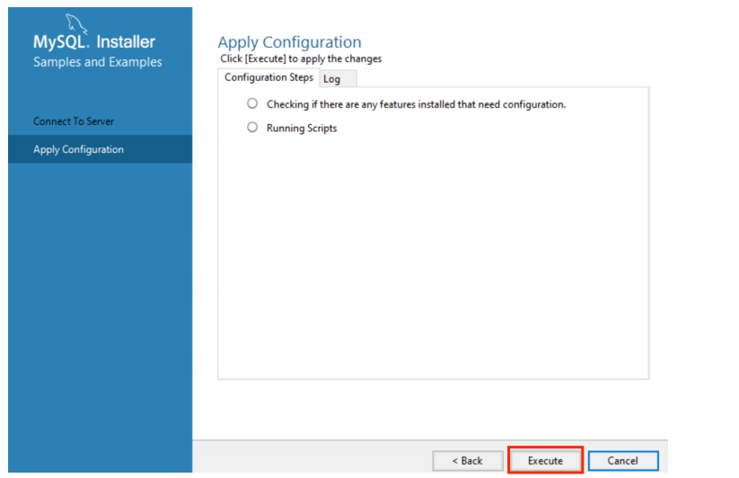Click 'Click [Execute] to apply the changes' text
This screenshot has height=478, width=739.
tap(301, 59)
